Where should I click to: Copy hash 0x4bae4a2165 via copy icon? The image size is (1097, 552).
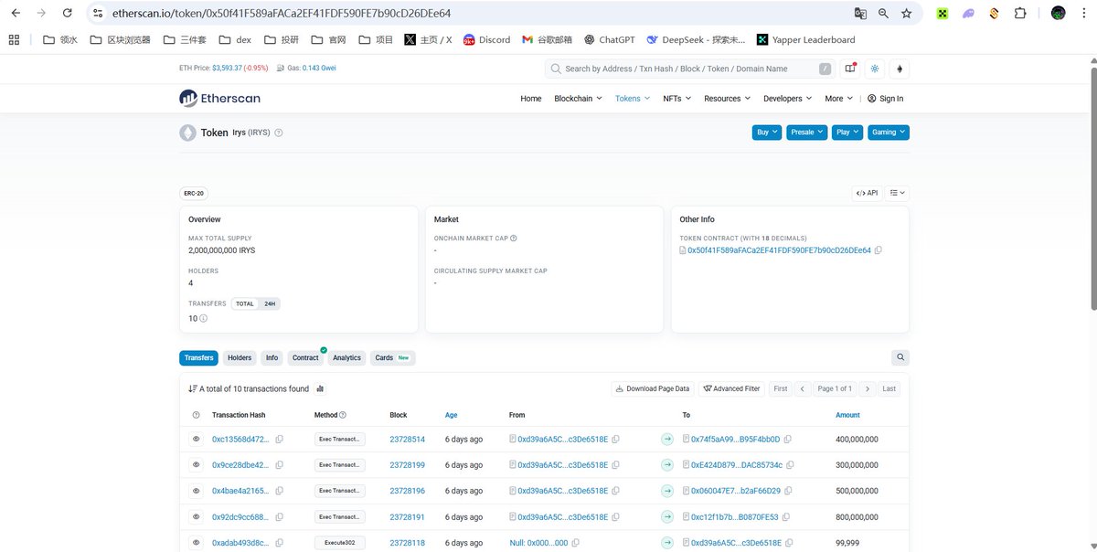[280, 491]
